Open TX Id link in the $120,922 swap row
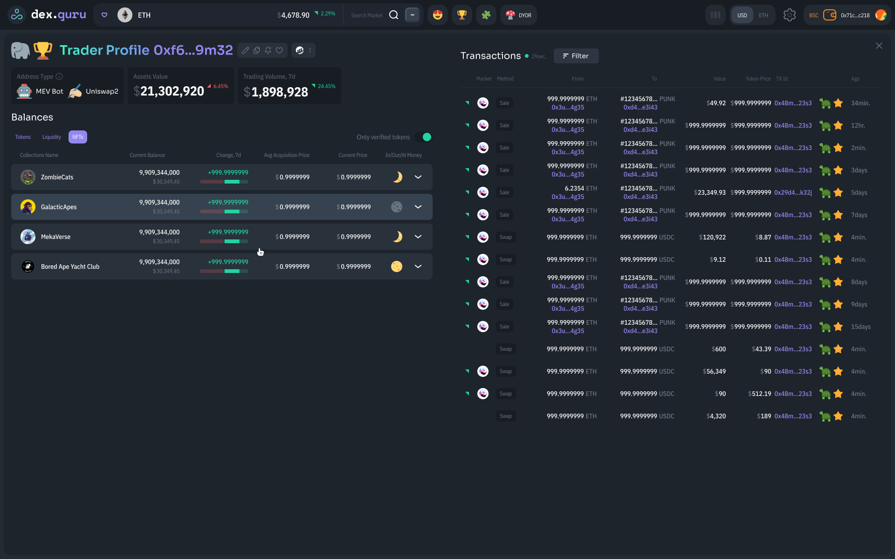The width and height of the screenshot is (895, 559). (x=793, y=237)
